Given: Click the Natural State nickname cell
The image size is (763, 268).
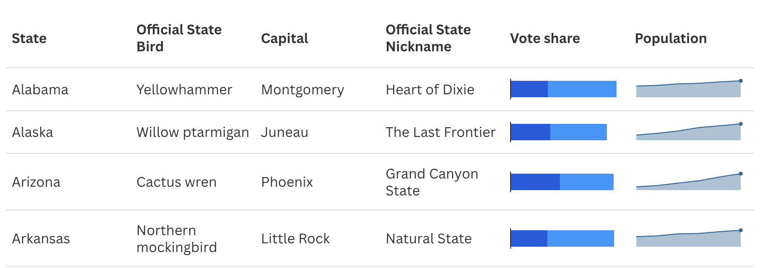Looking at the screenshot, I should pyautogui.click(x=428, y=238).
